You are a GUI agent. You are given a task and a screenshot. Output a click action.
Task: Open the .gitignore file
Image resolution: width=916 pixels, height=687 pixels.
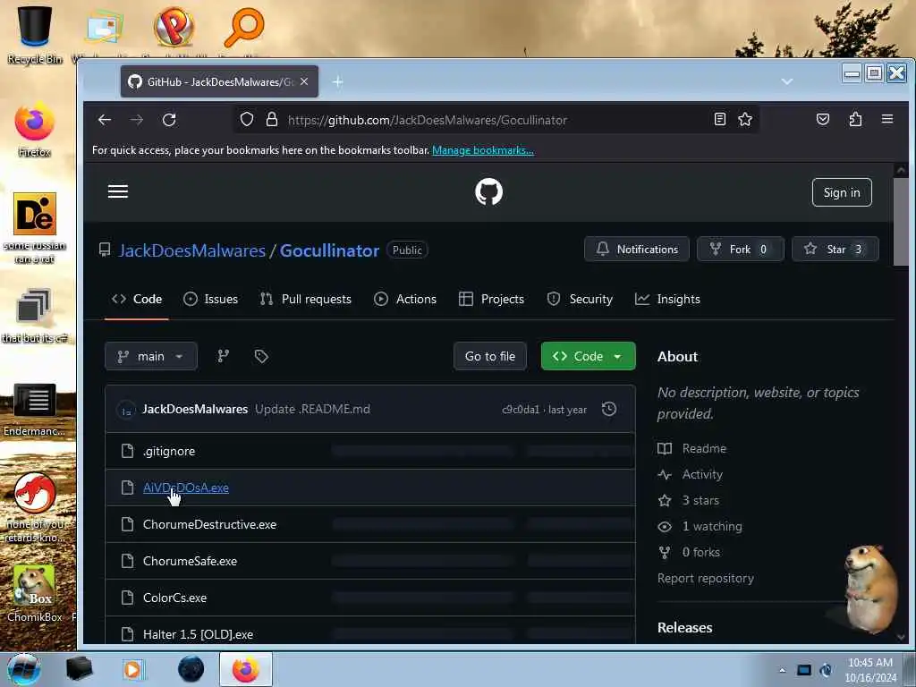169,451
